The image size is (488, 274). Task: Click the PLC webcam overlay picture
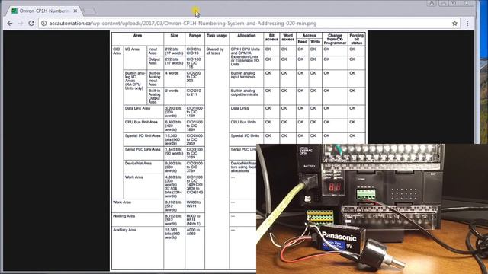coord(372,209)
